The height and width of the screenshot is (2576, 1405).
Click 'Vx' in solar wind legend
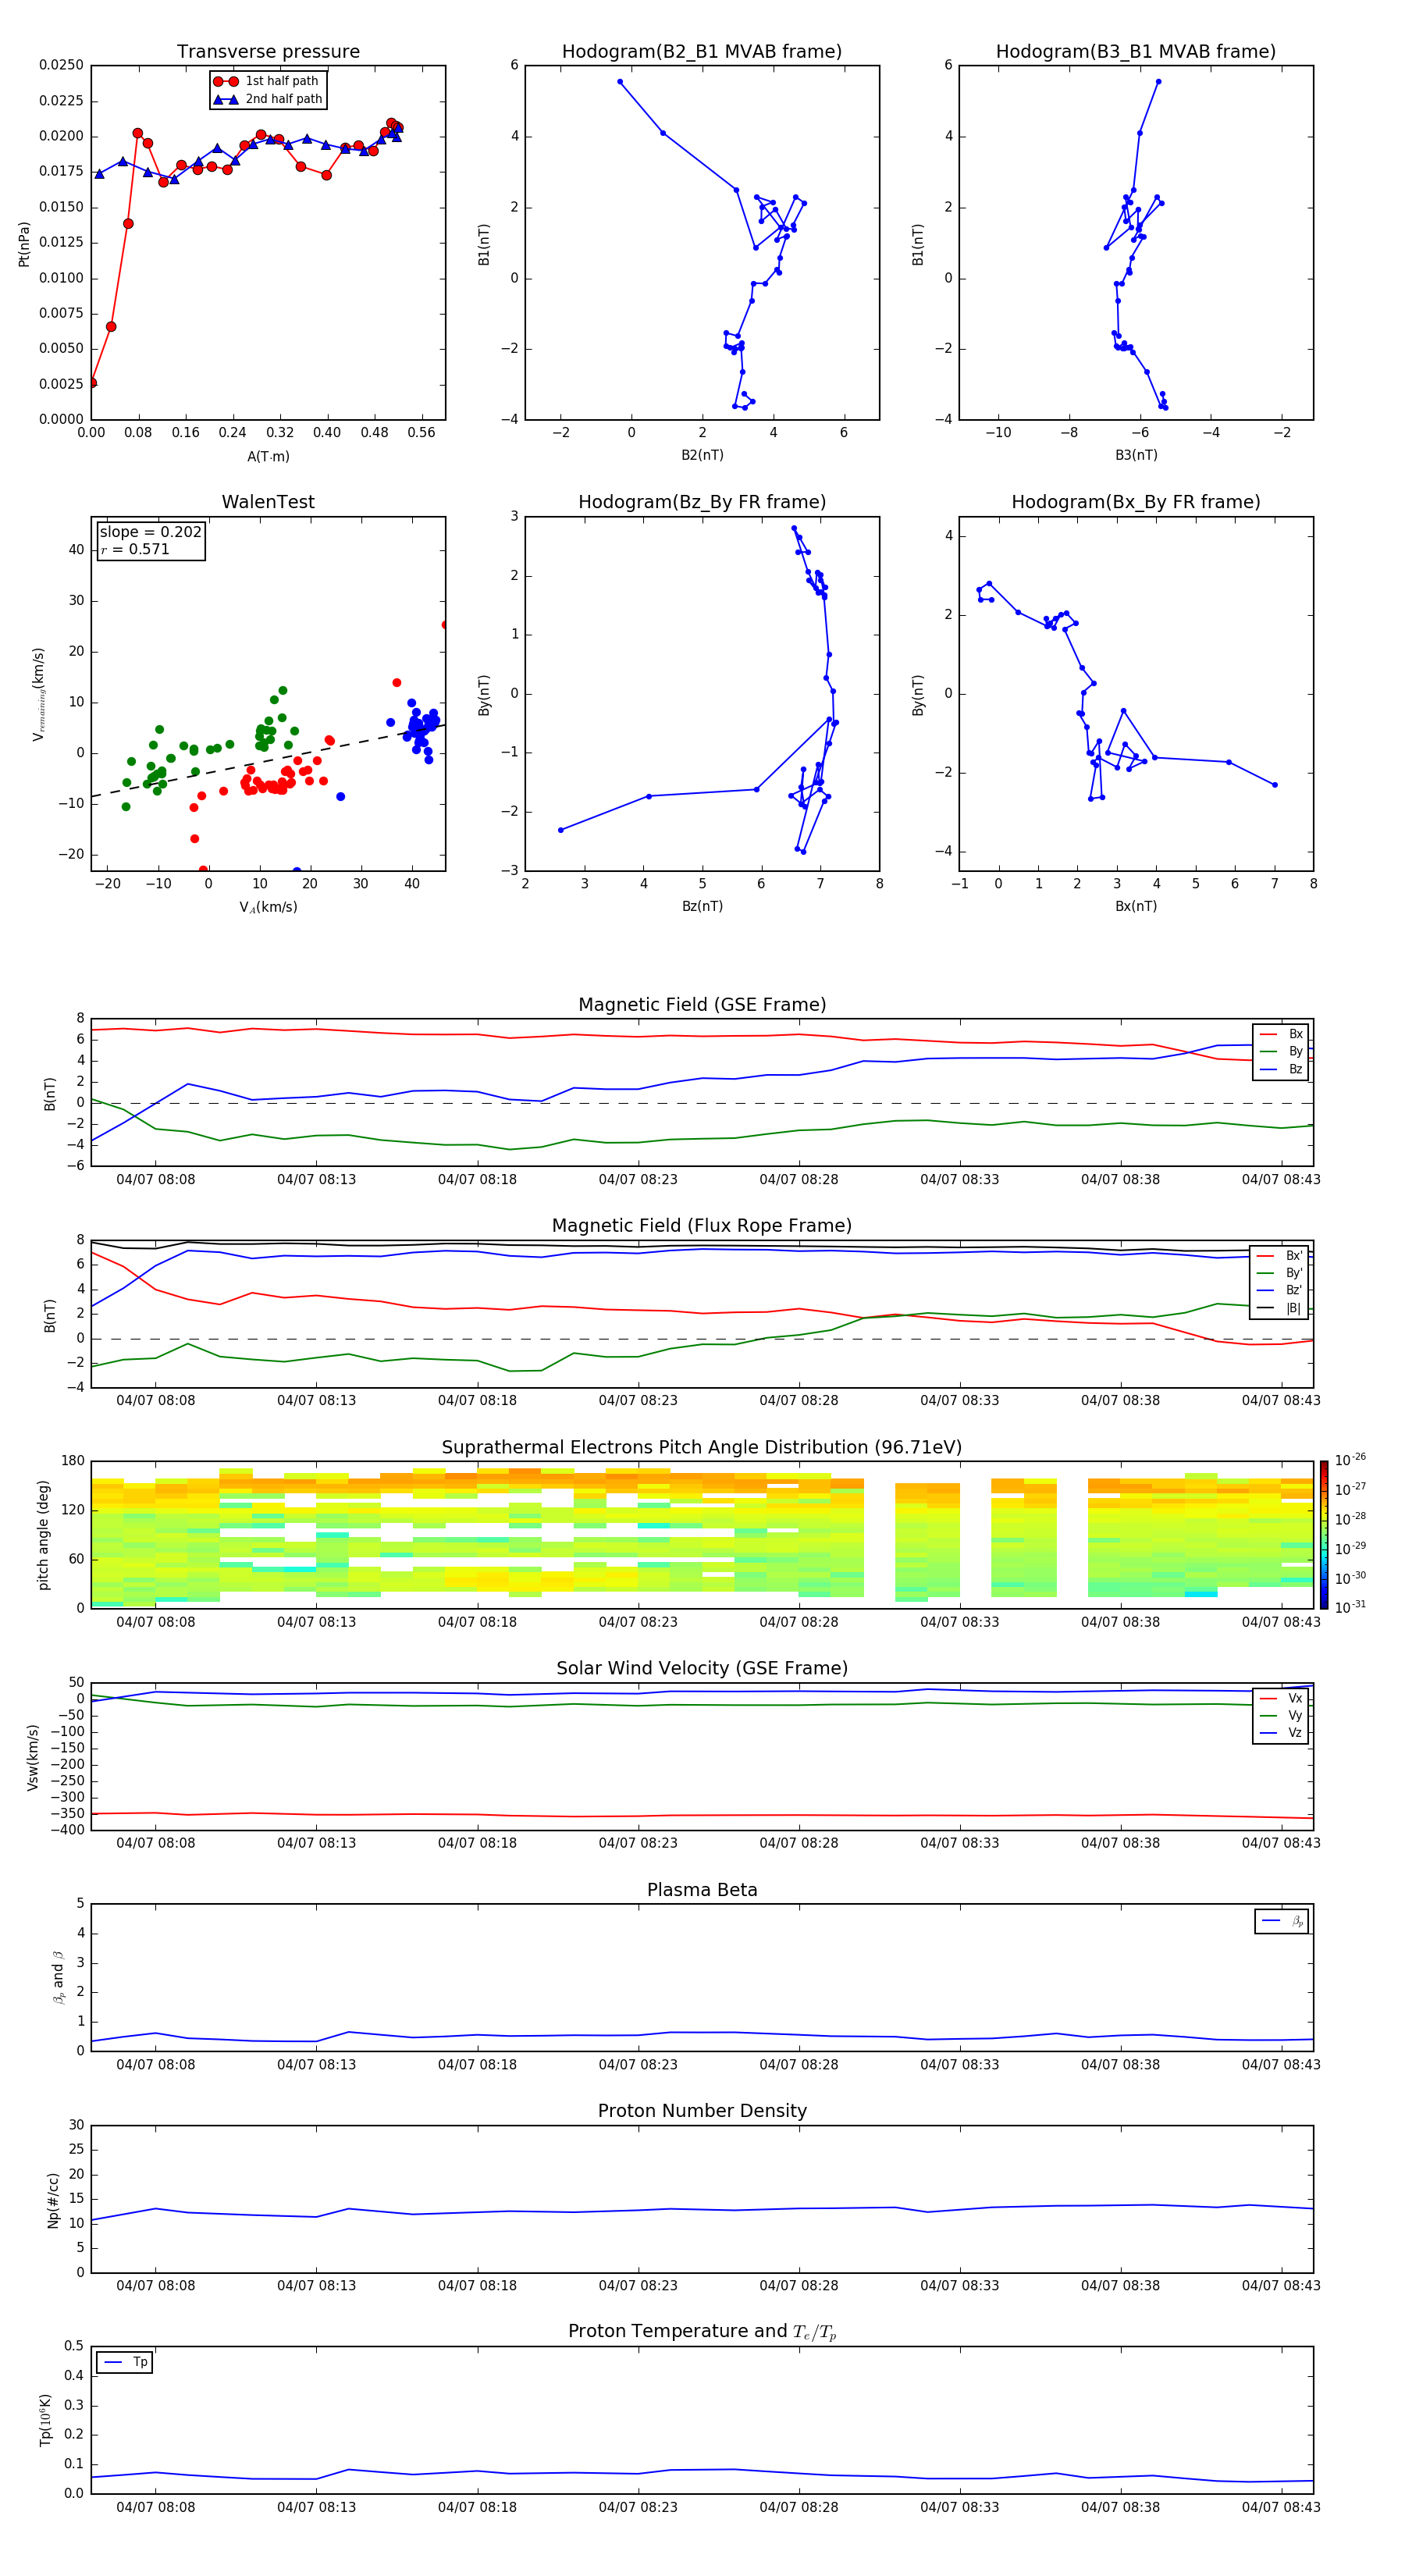1281,1698
